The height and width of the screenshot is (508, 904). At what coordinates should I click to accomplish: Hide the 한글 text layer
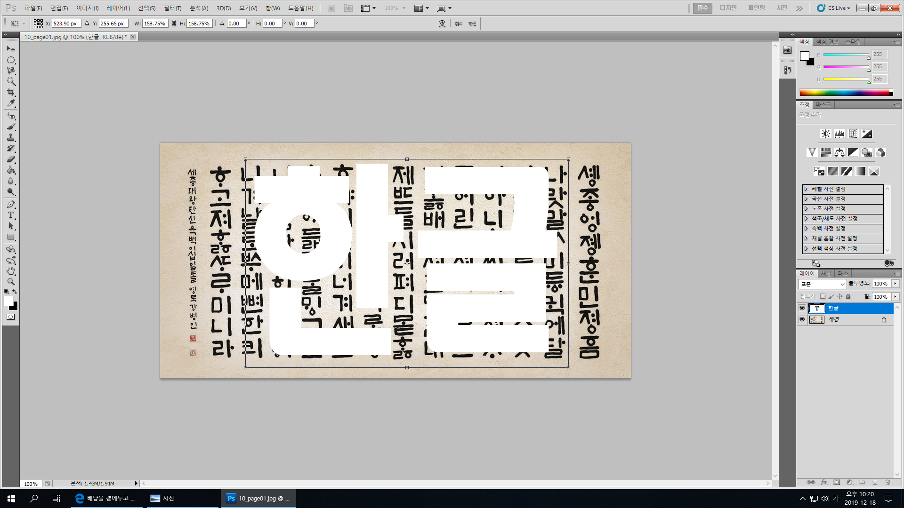(x=802, y=308)
